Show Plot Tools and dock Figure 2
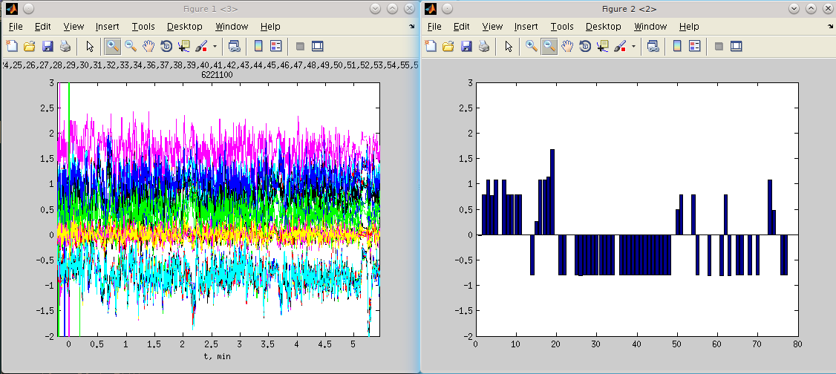The width and height of the screenshot is (836, 374). [737, 46]
